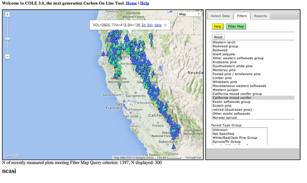Zoom out the map with minus button
Image resolution: width=307 pixels, height=183 pixels.
pos(7,56)
